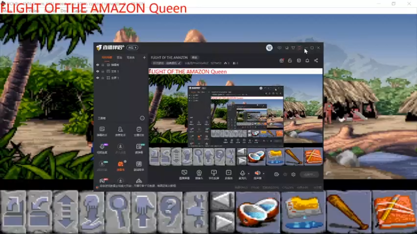The width and height of the screenshot is (417, 234).
Task: Expand the speaker options arrow
Action: click(264, 174)
